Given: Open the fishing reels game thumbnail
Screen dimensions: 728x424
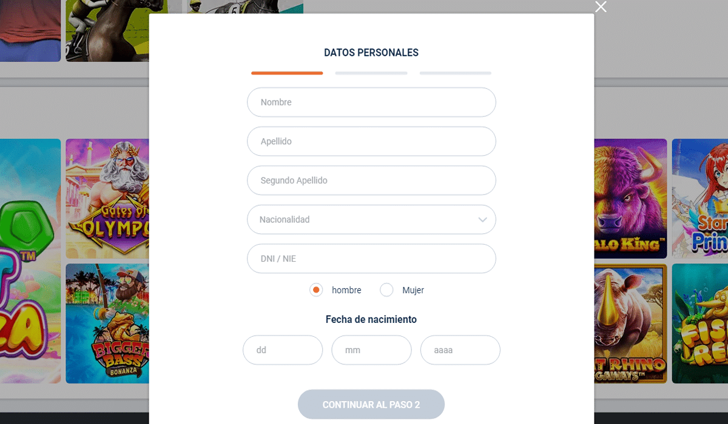Looking at the screenshot, I should tap(700, 323).
